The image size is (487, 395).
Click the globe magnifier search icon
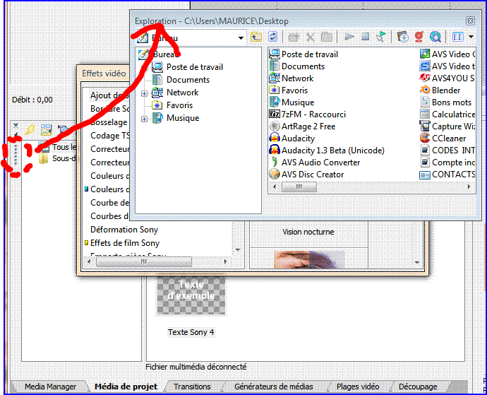[435, 37]
